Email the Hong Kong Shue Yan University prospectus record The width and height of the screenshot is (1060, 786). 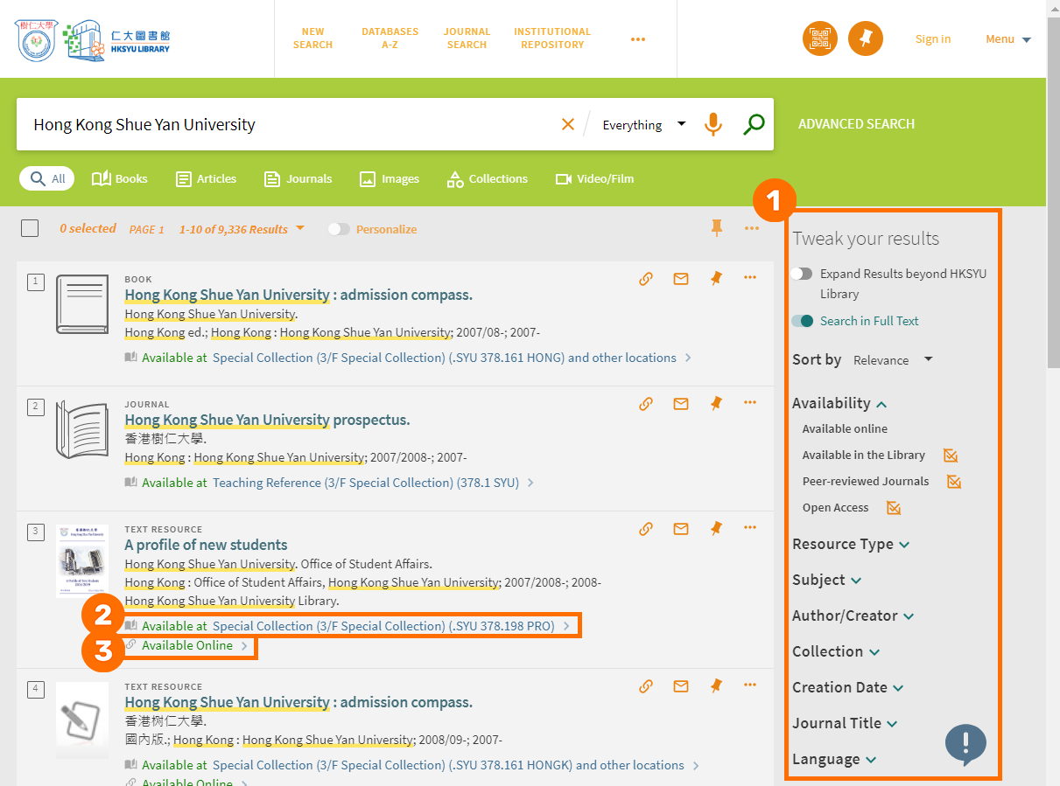click(x=680, y=404)
